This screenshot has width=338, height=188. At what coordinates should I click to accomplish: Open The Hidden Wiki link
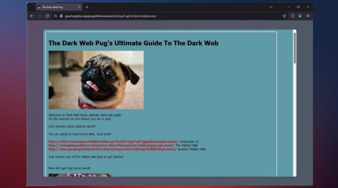click(x=111, y=145)
